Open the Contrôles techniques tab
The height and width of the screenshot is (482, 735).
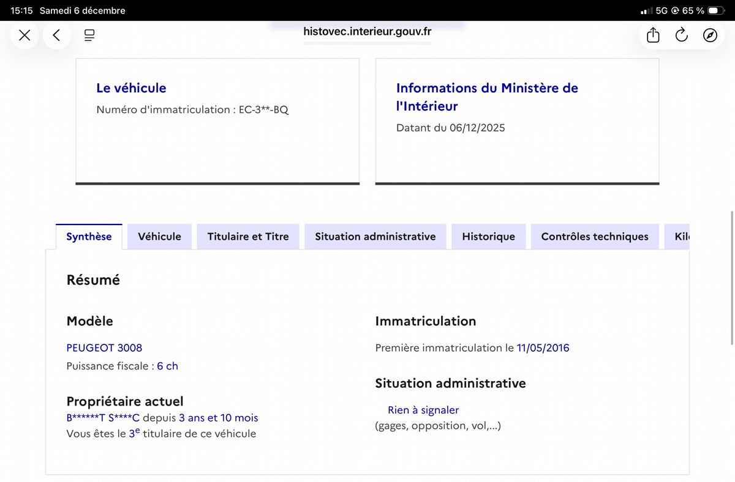[595, 237]
